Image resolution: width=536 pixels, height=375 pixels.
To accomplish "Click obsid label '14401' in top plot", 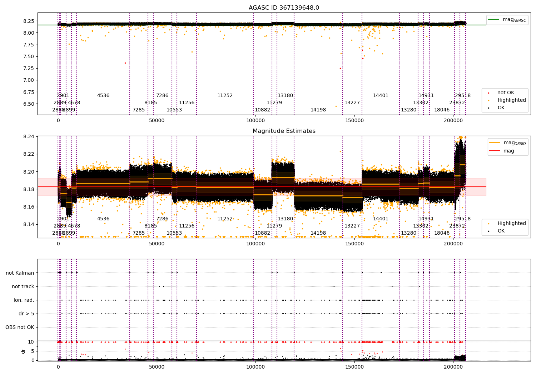I will click(381, 96).
